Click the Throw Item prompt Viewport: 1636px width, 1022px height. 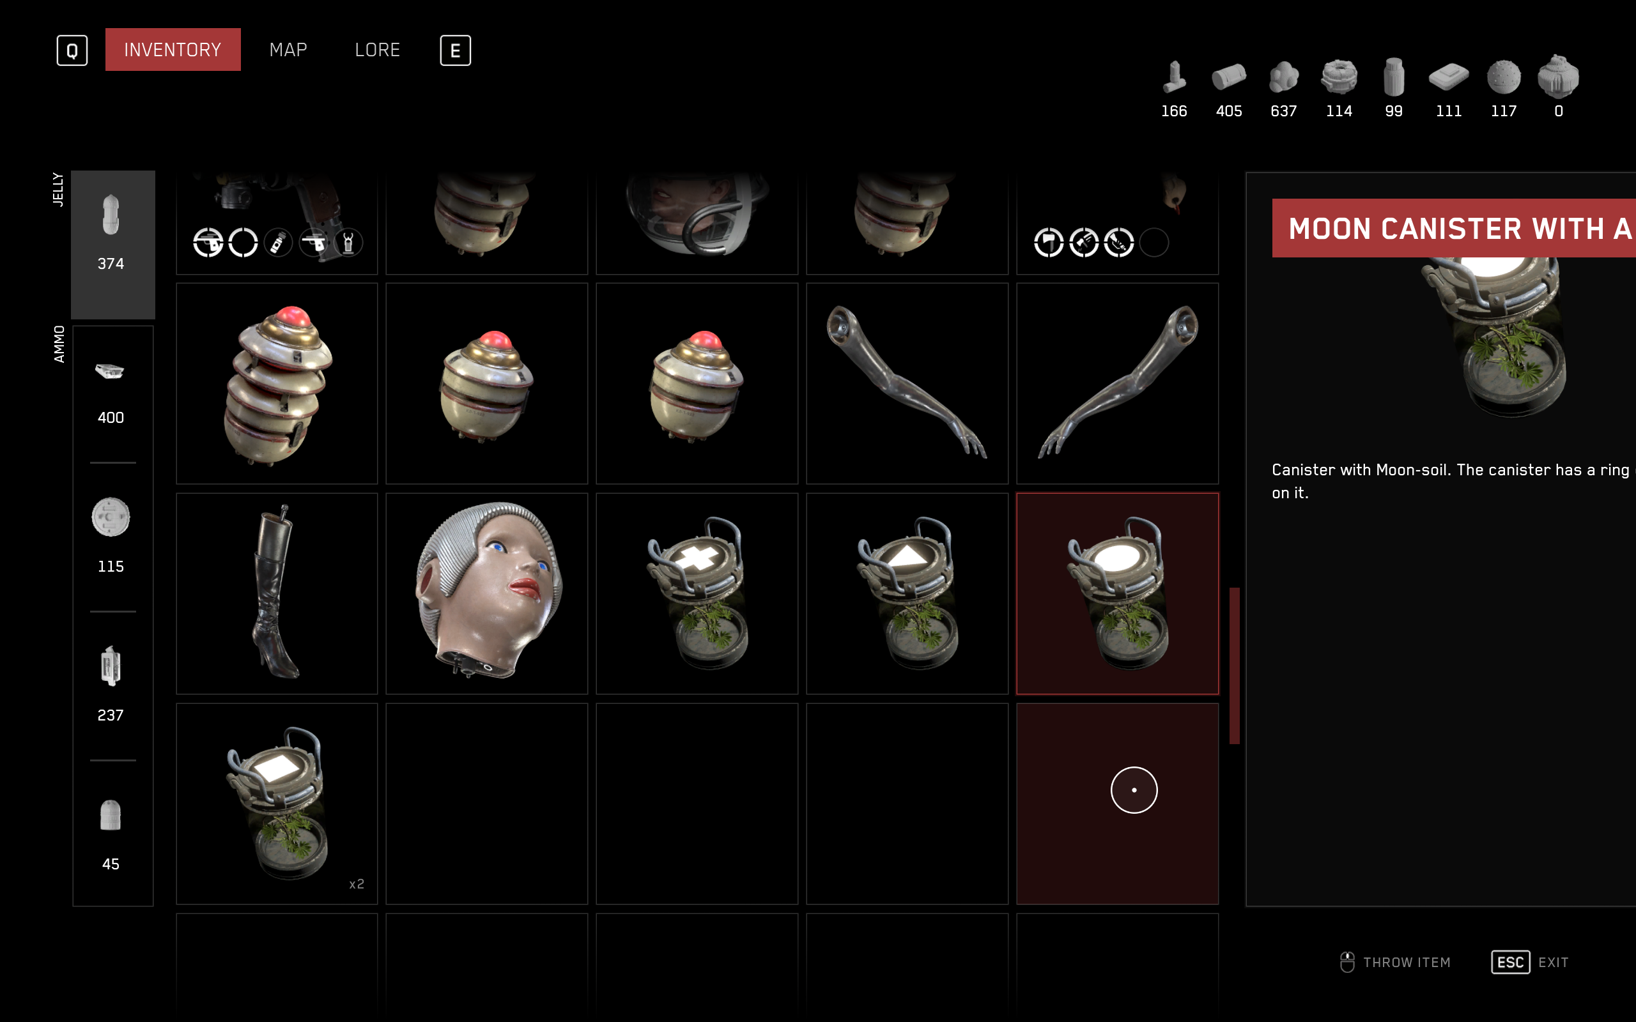point(1395,962)
